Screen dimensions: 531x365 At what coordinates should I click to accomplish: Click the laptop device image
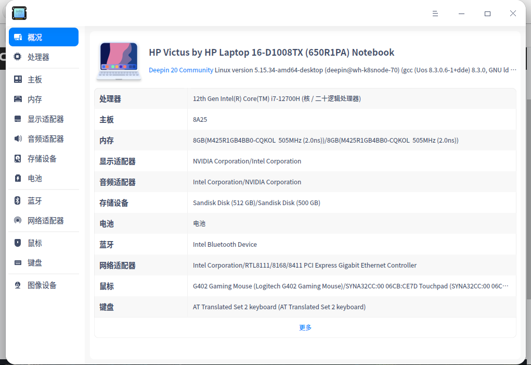(x=119, y=61)
